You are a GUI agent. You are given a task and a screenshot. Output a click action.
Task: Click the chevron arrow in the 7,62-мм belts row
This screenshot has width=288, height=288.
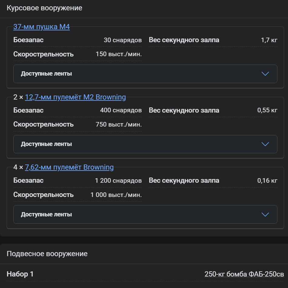pyautogui.click(x=265, y=215)
